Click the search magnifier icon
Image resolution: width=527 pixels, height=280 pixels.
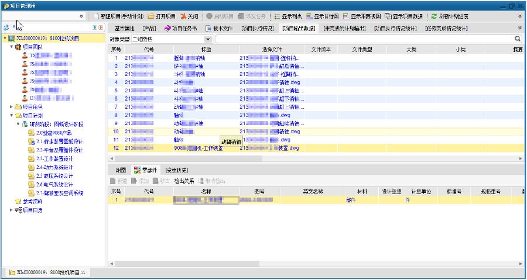pyautogui.click(x=518, y=39)
